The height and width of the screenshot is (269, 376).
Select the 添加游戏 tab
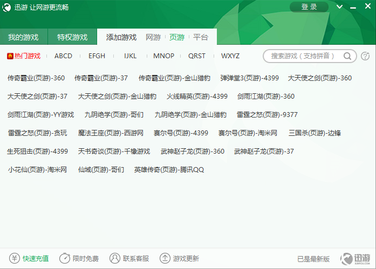pyautogui.click(x=121, y=37)
